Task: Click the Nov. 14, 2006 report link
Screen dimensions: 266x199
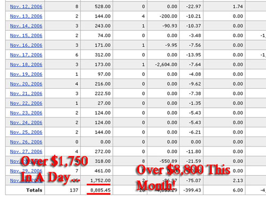Action: click(x=26, y=26)
